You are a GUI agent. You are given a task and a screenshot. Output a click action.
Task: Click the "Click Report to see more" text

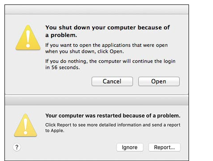(113, 128)
